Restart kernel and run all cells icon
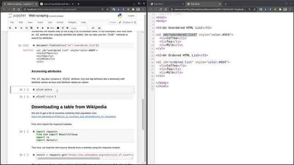 click(68, 28)
